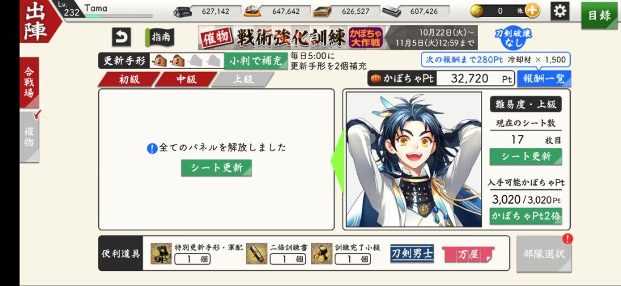
Task: Select the 二倍訓練書 scroll icon
Action: [x=257, y=253]
